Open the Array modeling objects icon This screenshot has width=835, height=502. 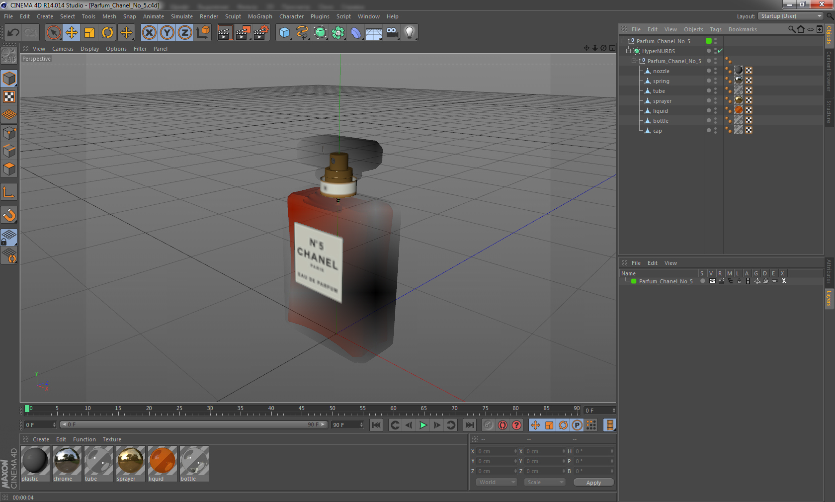(x=338, y=33)
